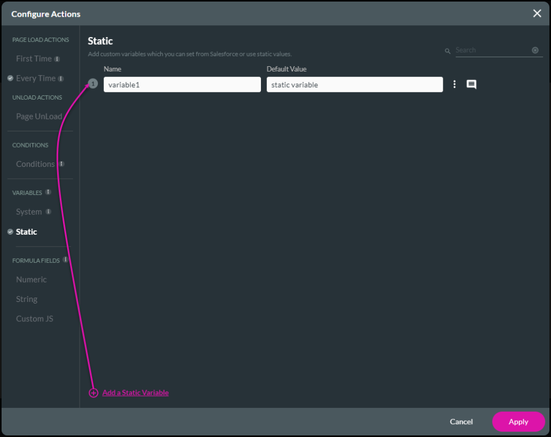This screenshot has height=437, width=551.
Task: Click the info icon beside Variables heading
Action: [x=48, y=192]
